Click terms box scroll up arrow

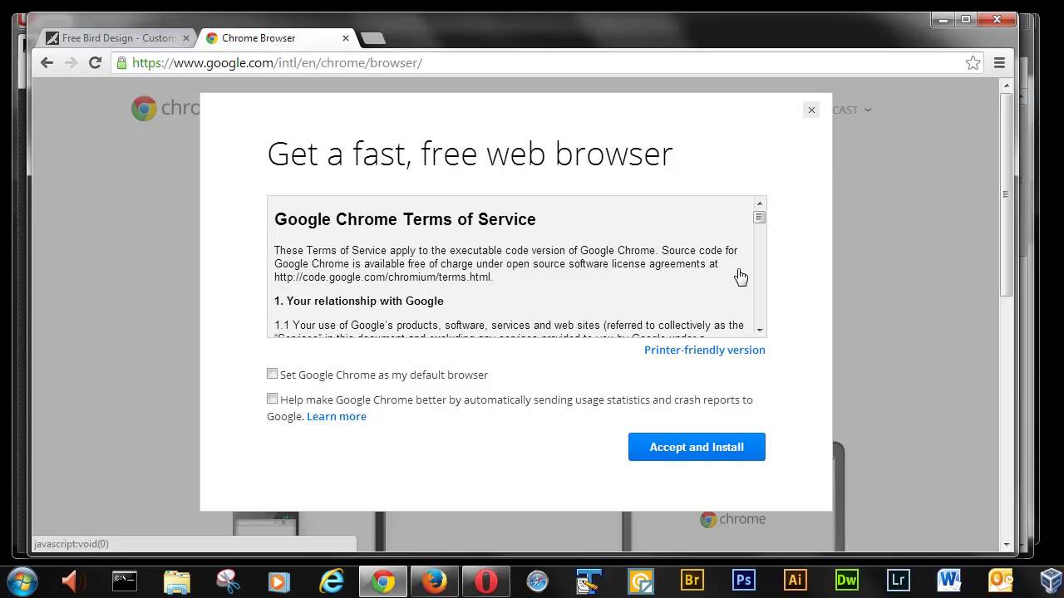(x=759, y=203)
